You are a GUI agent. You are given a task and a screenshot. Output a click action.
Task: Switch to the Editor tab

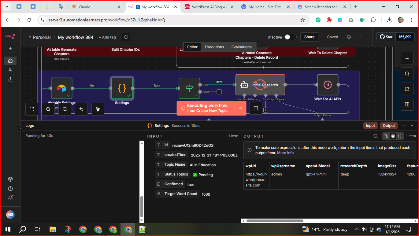192,47
